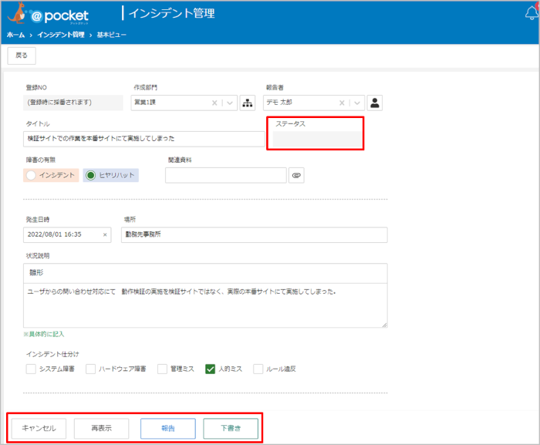Submit with the 報告 button
The image size is (540, 445).
tap(168, 428)
